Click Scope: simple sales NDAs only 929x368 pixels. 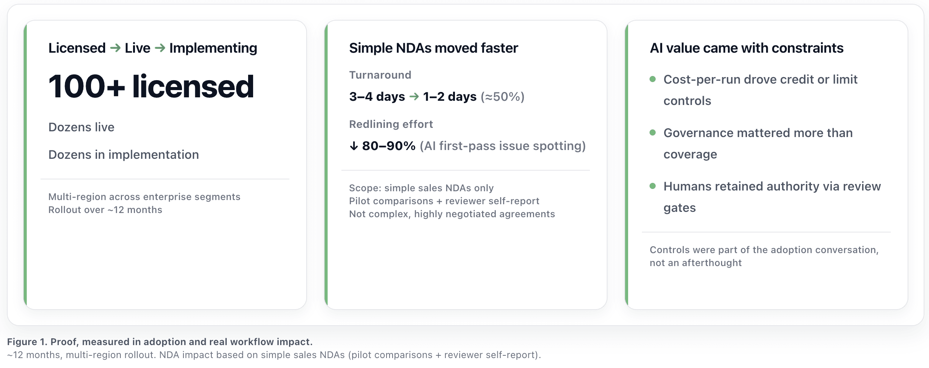coord(421,188)
